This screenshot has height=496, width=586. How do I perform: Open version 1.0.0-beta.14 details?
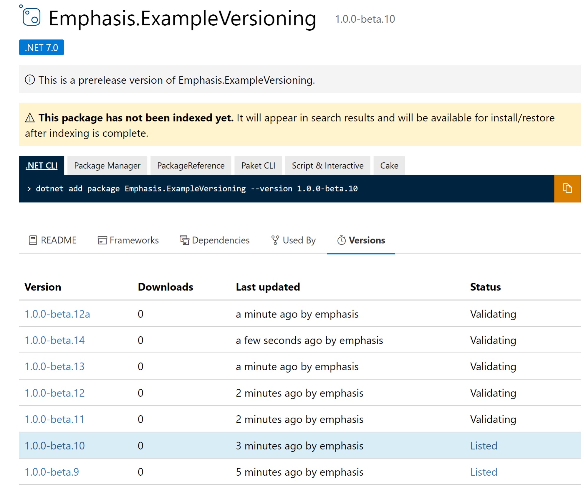(55, 340)
